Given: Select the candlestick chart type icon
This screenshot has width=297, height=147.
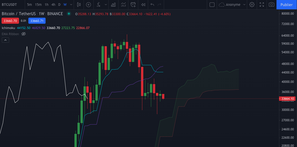Looking at the screenshot, I should pos(79,5).
